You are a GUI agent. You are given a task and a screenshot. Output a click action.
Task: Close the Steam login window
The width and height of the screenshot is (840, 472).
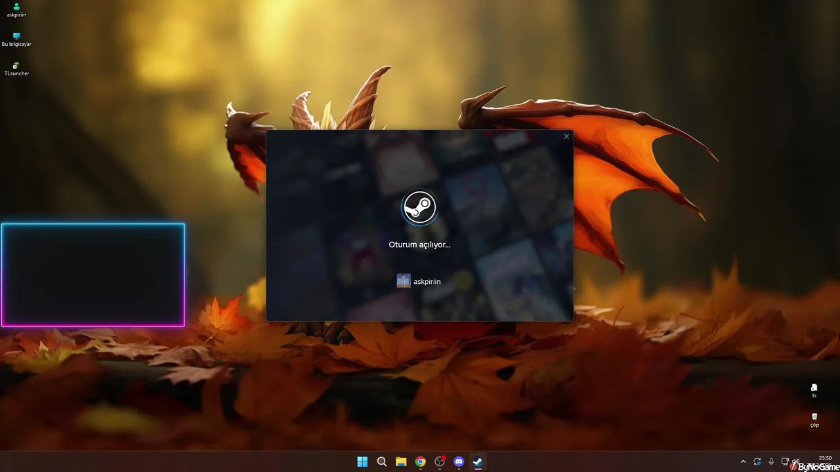coord(566,136)
